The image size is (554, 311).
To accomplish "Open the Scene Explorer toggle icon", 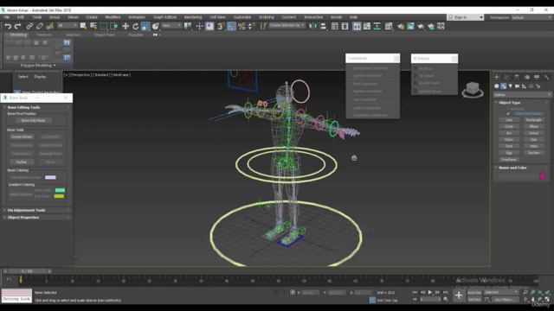I will click(x=335, y=26).
